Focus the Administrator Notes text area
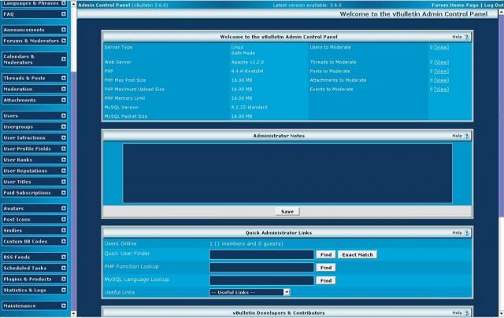 point(287,173)
